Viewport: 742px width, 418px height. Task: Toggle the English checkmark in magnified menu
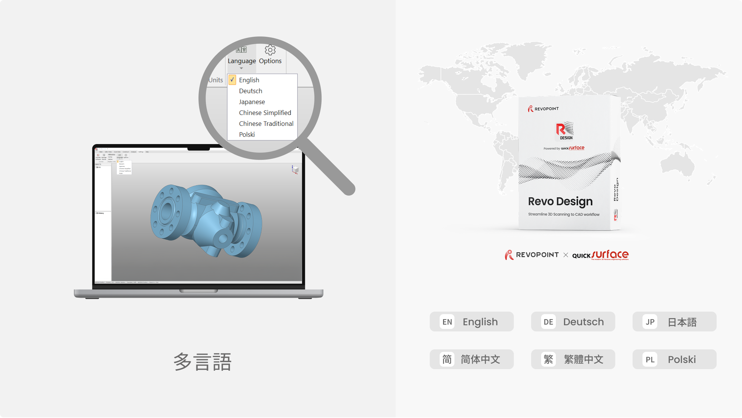tap(232, 80)
